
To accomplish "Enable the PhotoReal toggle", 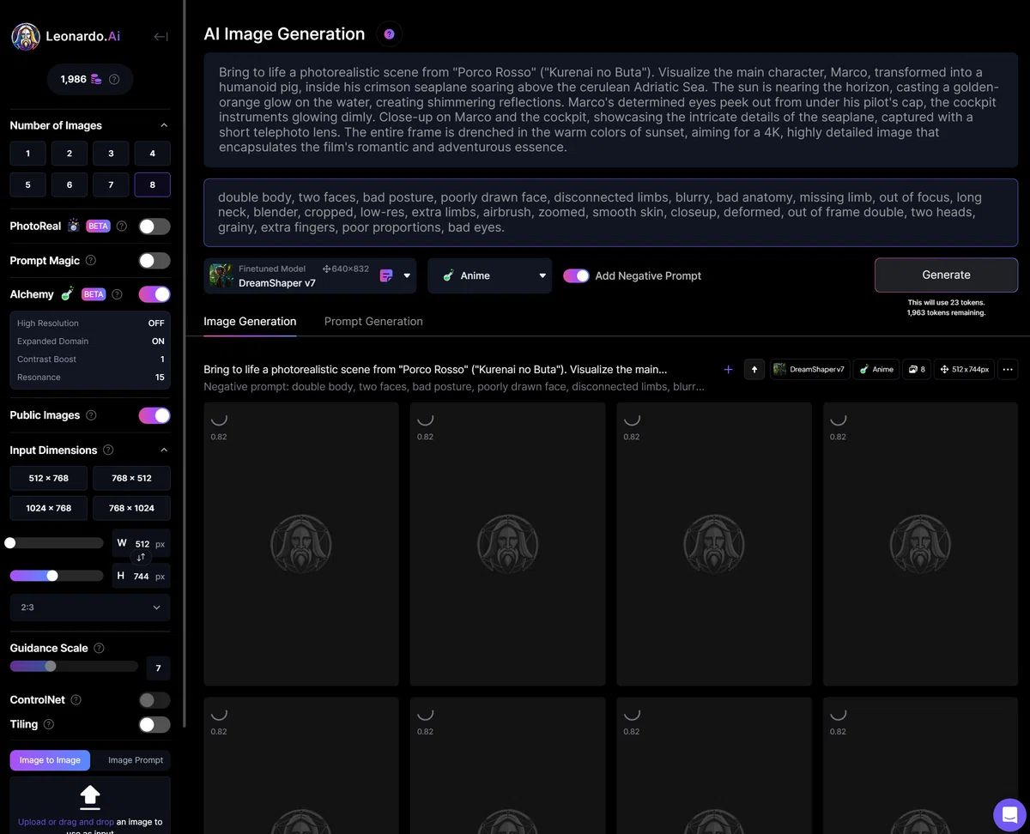I will tap(154, 227).
